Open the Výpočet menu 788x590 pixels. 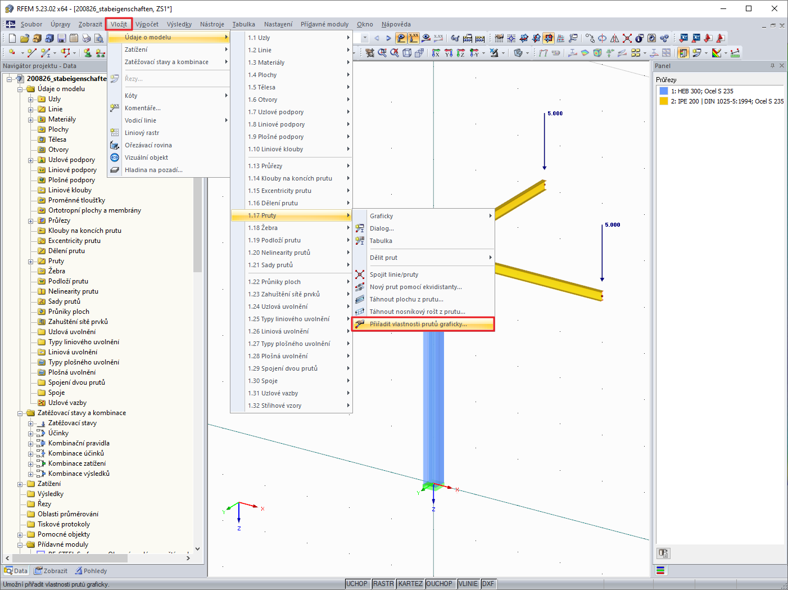(x=147, y=24)
